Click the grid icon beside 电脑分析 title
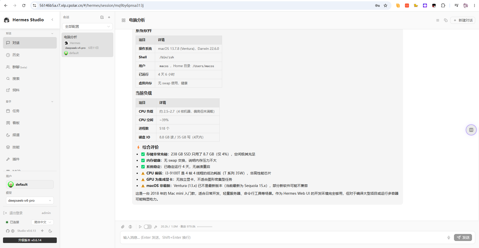 (124, 20)
